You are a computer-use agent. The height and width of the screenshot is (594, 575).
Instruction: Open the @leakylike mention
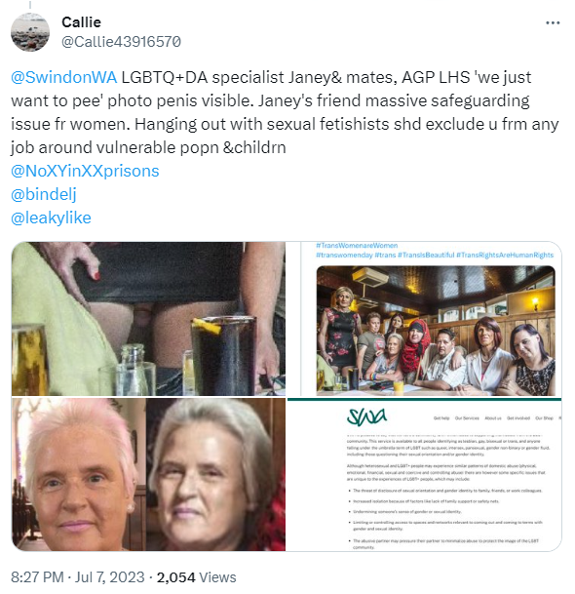(51, 218)
